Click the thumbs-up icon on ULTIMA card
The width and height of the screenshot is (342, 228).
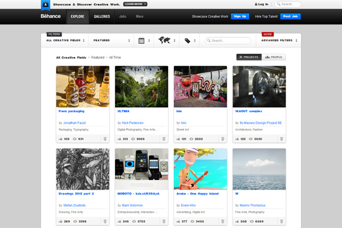click(x=119, y=139)
